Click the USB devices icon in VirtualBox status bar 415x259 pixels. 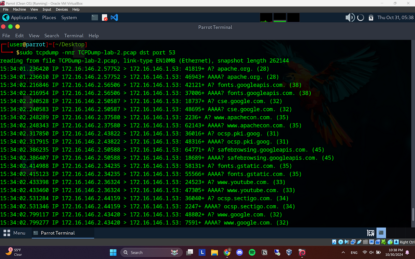(359, 242)
